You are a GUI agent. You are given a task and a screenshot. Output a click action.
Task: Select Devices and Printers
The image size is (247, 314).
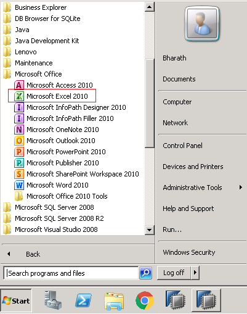pyautogui.click(x=193, y=167)
